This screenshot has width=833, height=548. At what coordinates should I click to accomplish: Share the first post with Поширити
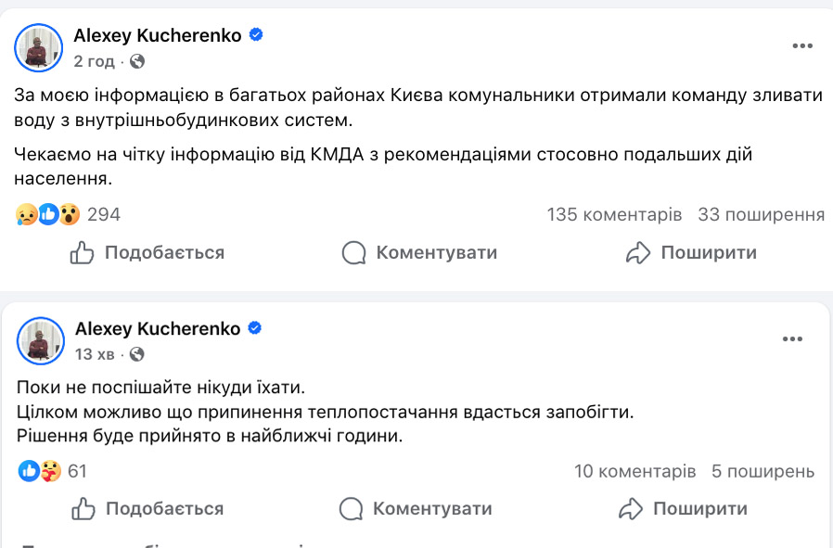pos(691,252)
